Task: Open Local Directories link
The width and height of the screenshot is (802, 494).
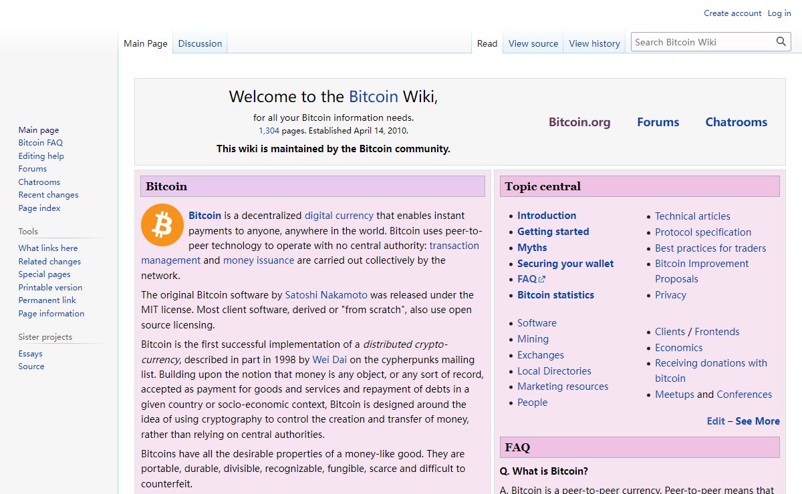Action: [x=554, y=371]
